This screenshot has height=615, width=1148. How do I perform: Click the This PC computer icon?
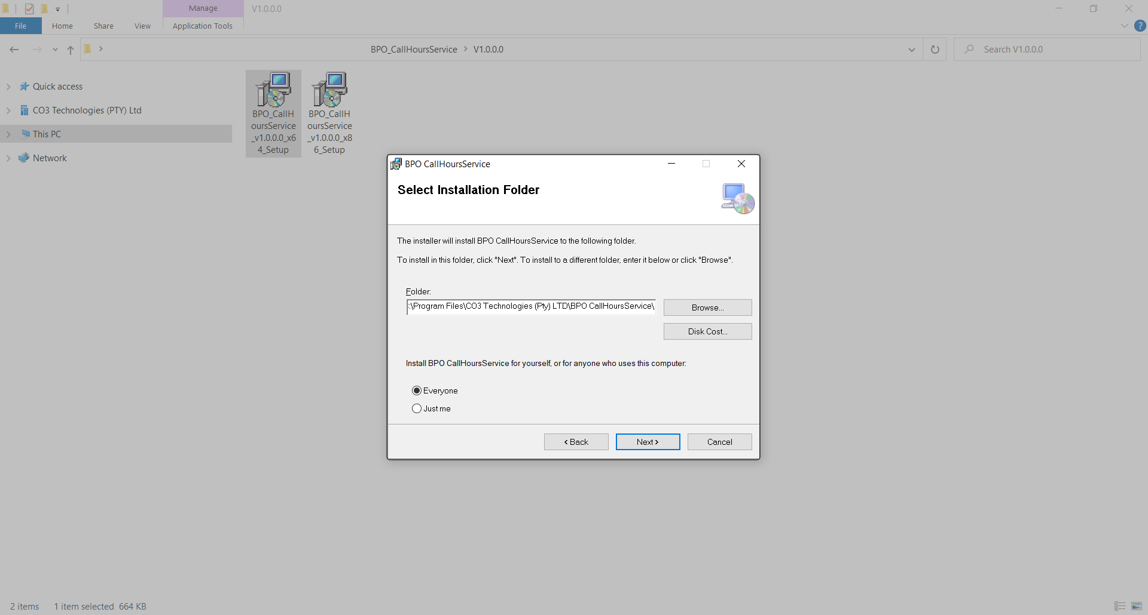(x=26, y=134)
